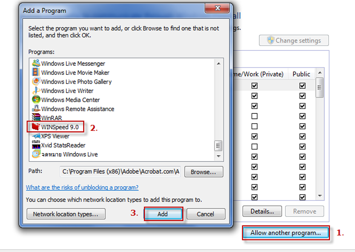Click the Add button
The height and width of the screenshot is (252, 355).
[x=163, y=214]
